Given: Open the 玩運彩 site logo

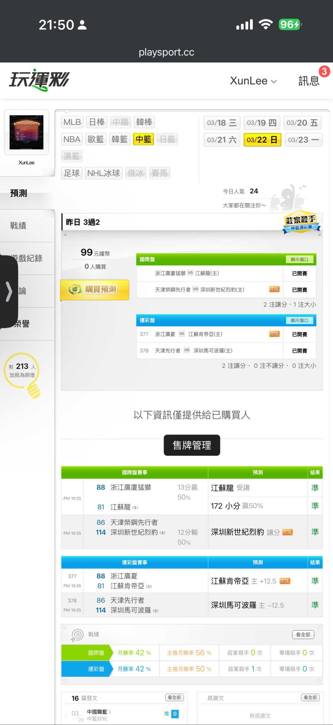Looking at the screenshot, I should coord(39,80).
